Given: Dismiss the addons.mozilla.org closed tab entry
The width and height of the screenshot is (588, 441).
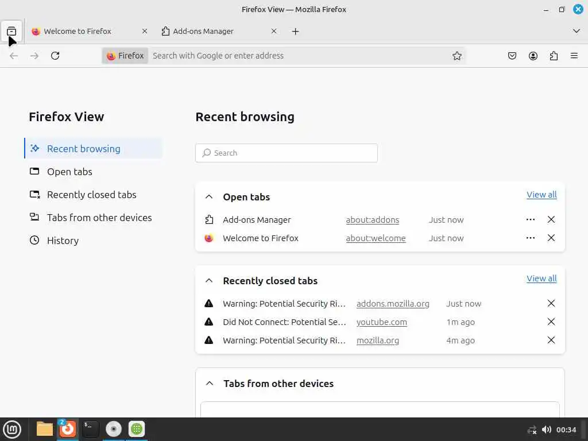Looking at the screenshot, I should [x=551, y=303].
